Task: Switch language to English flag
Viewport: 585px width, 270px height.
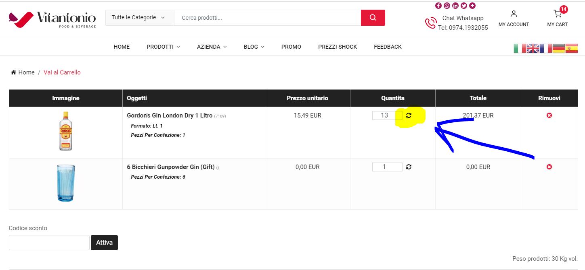Action: (x=533, y=48)
